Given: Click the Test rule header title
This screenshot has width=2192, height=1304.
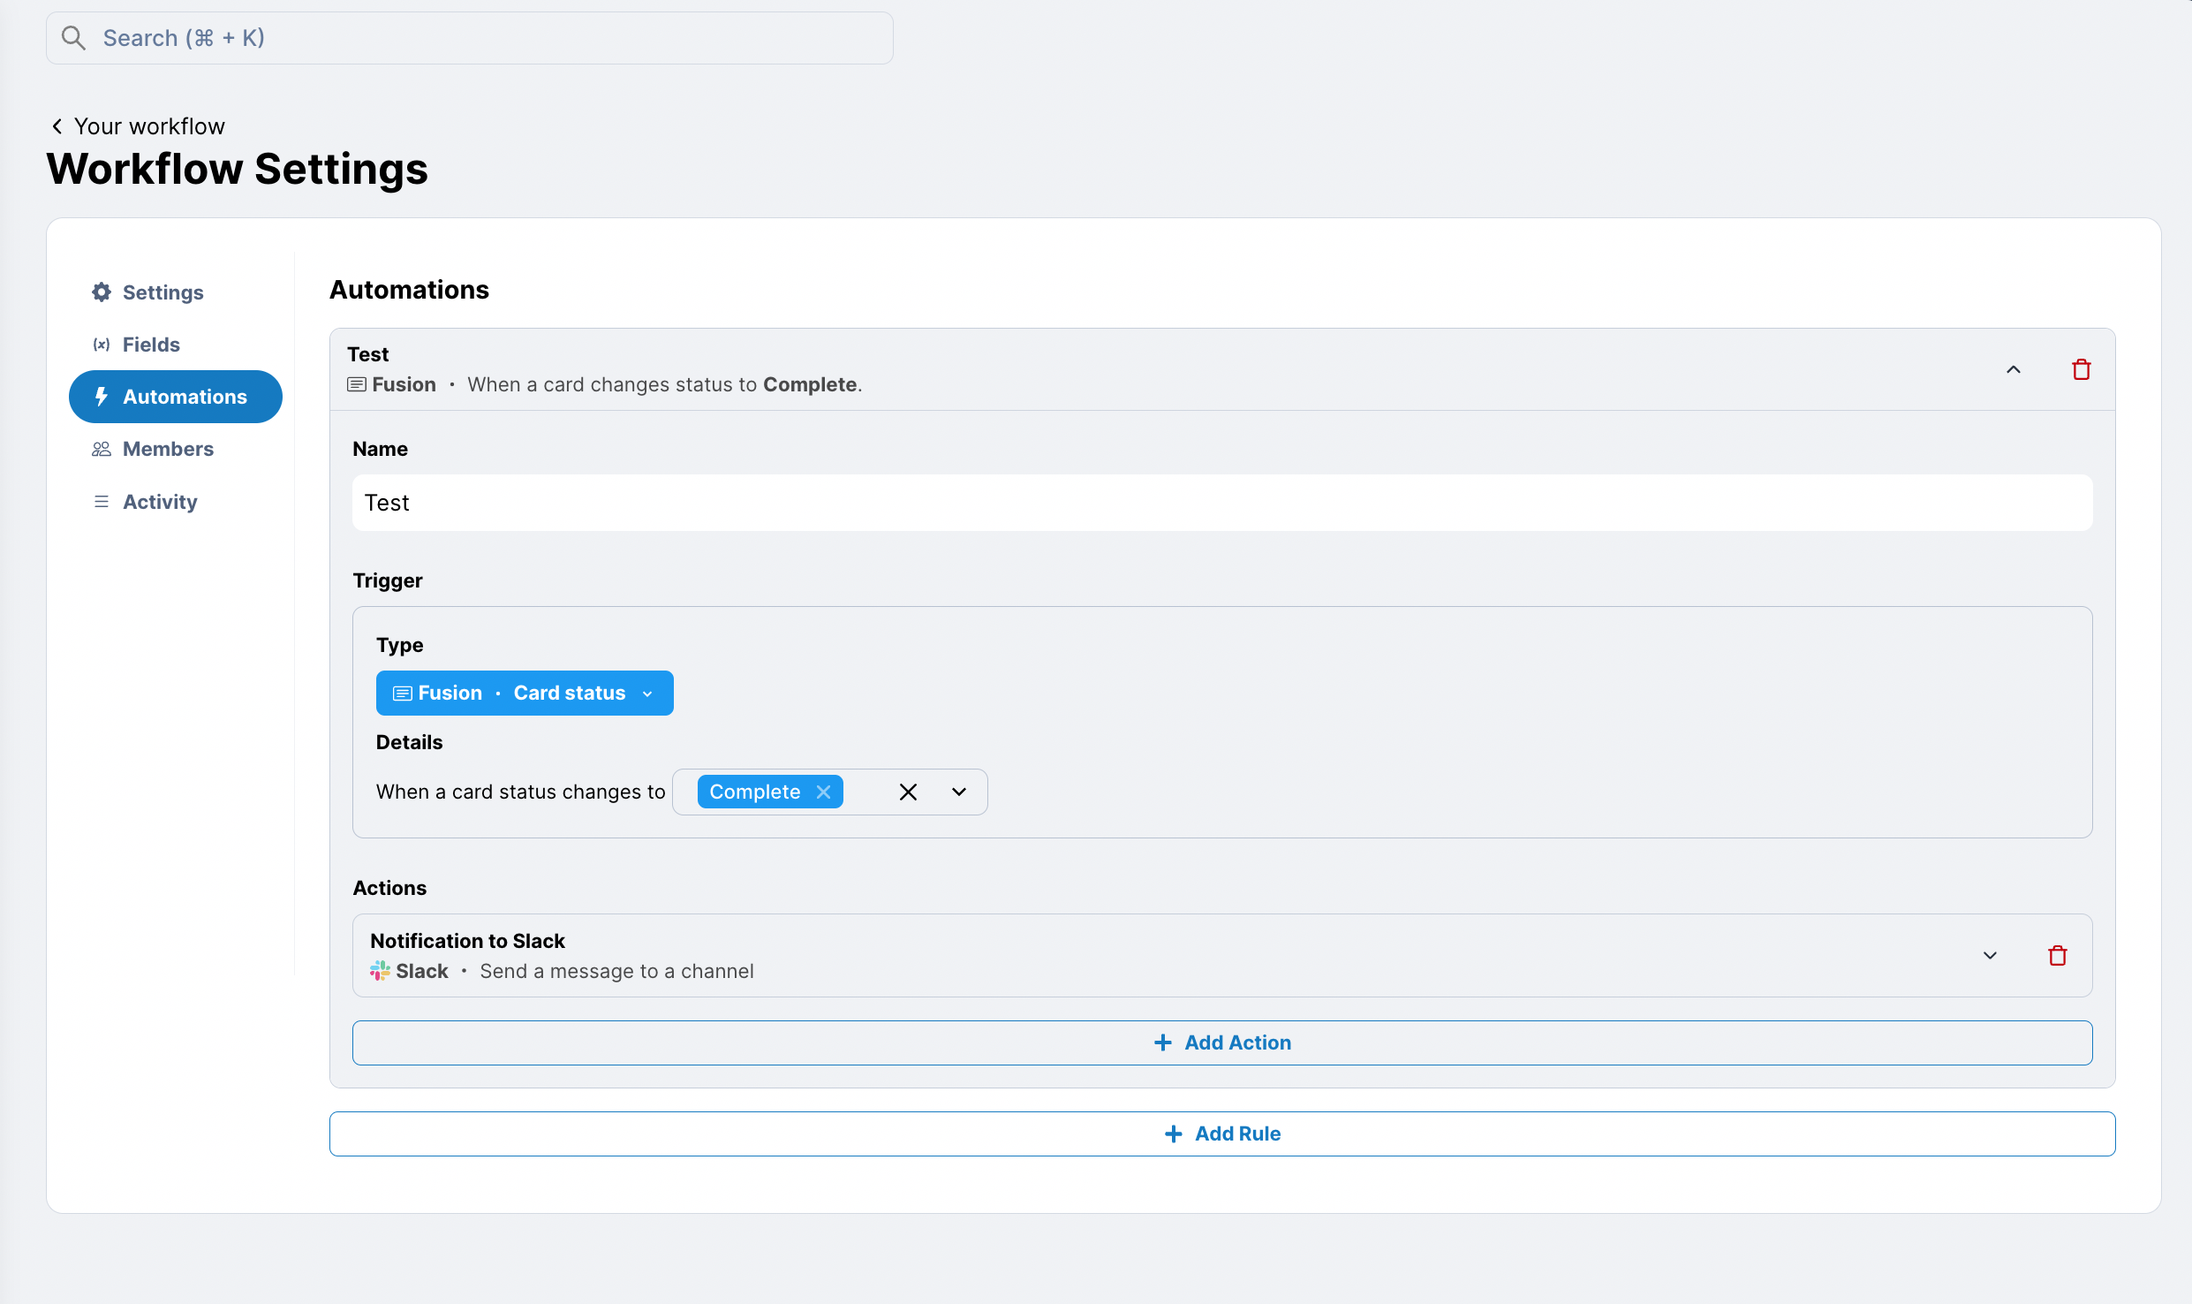Looking at the screenshot, I should [367, 354].
